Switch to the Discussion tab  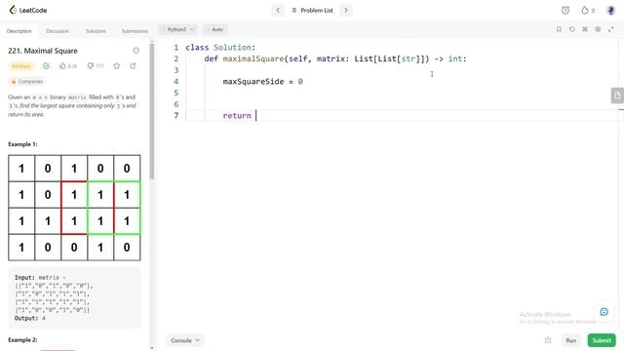[x=58, y=31]
